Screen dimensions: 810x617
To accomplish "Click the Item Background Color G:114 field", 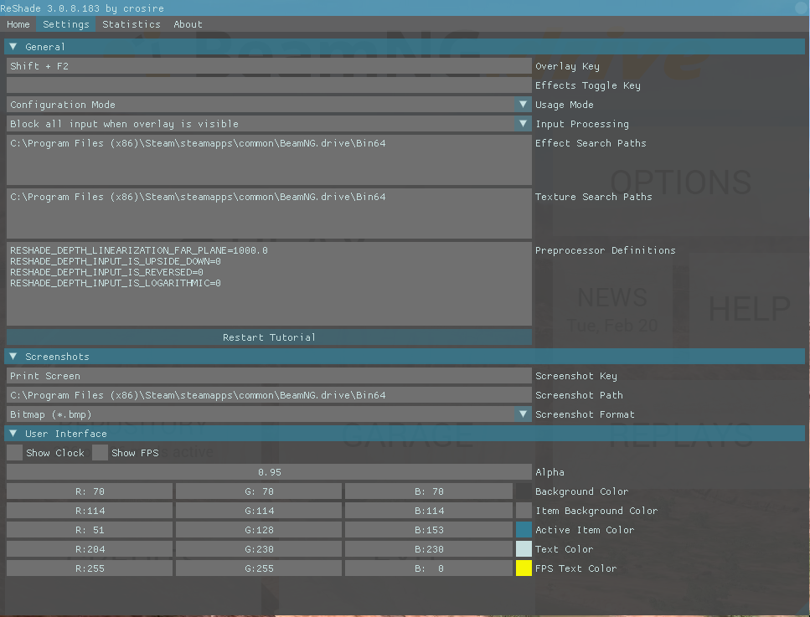I will tap(259, 511).
